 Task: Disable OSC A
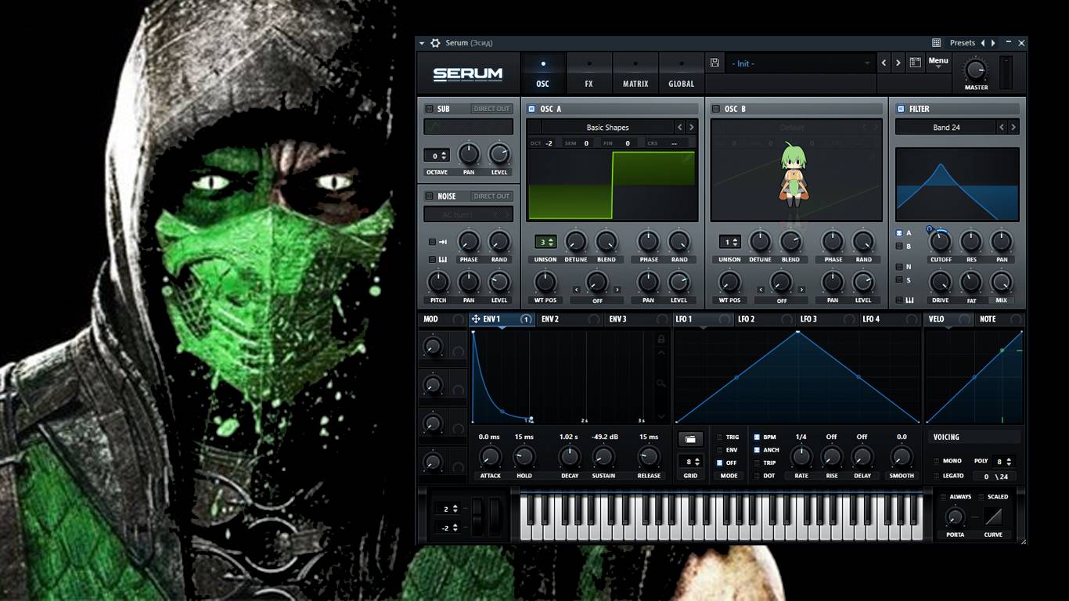click(531, 109)
